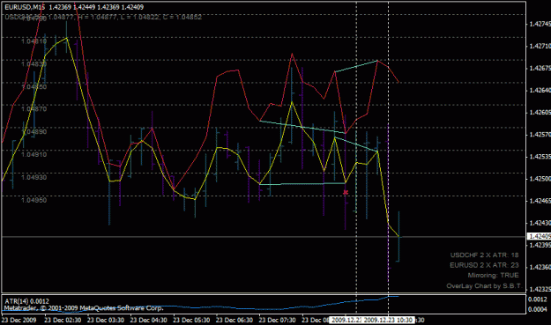Click the 23 Dec 07:30 time label
Image resolution: width=551 pixels, height=325 pixels.
click(x=277, y=320)
